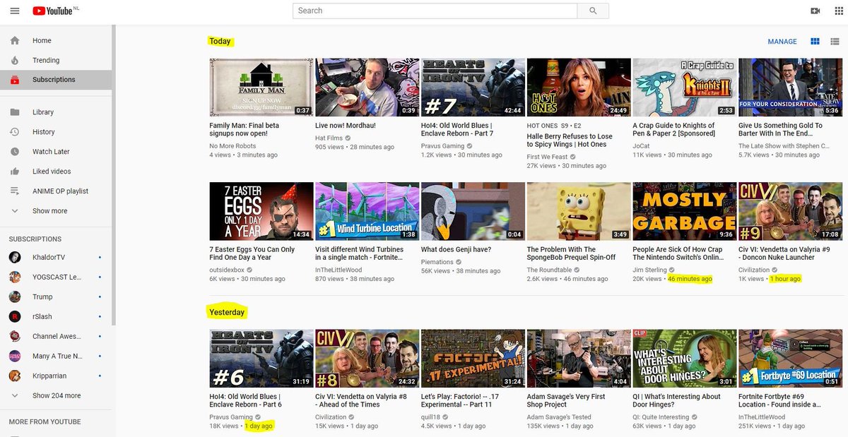
Task: Select Subscriptions in the sidebar
Action: tap(56, 80)
